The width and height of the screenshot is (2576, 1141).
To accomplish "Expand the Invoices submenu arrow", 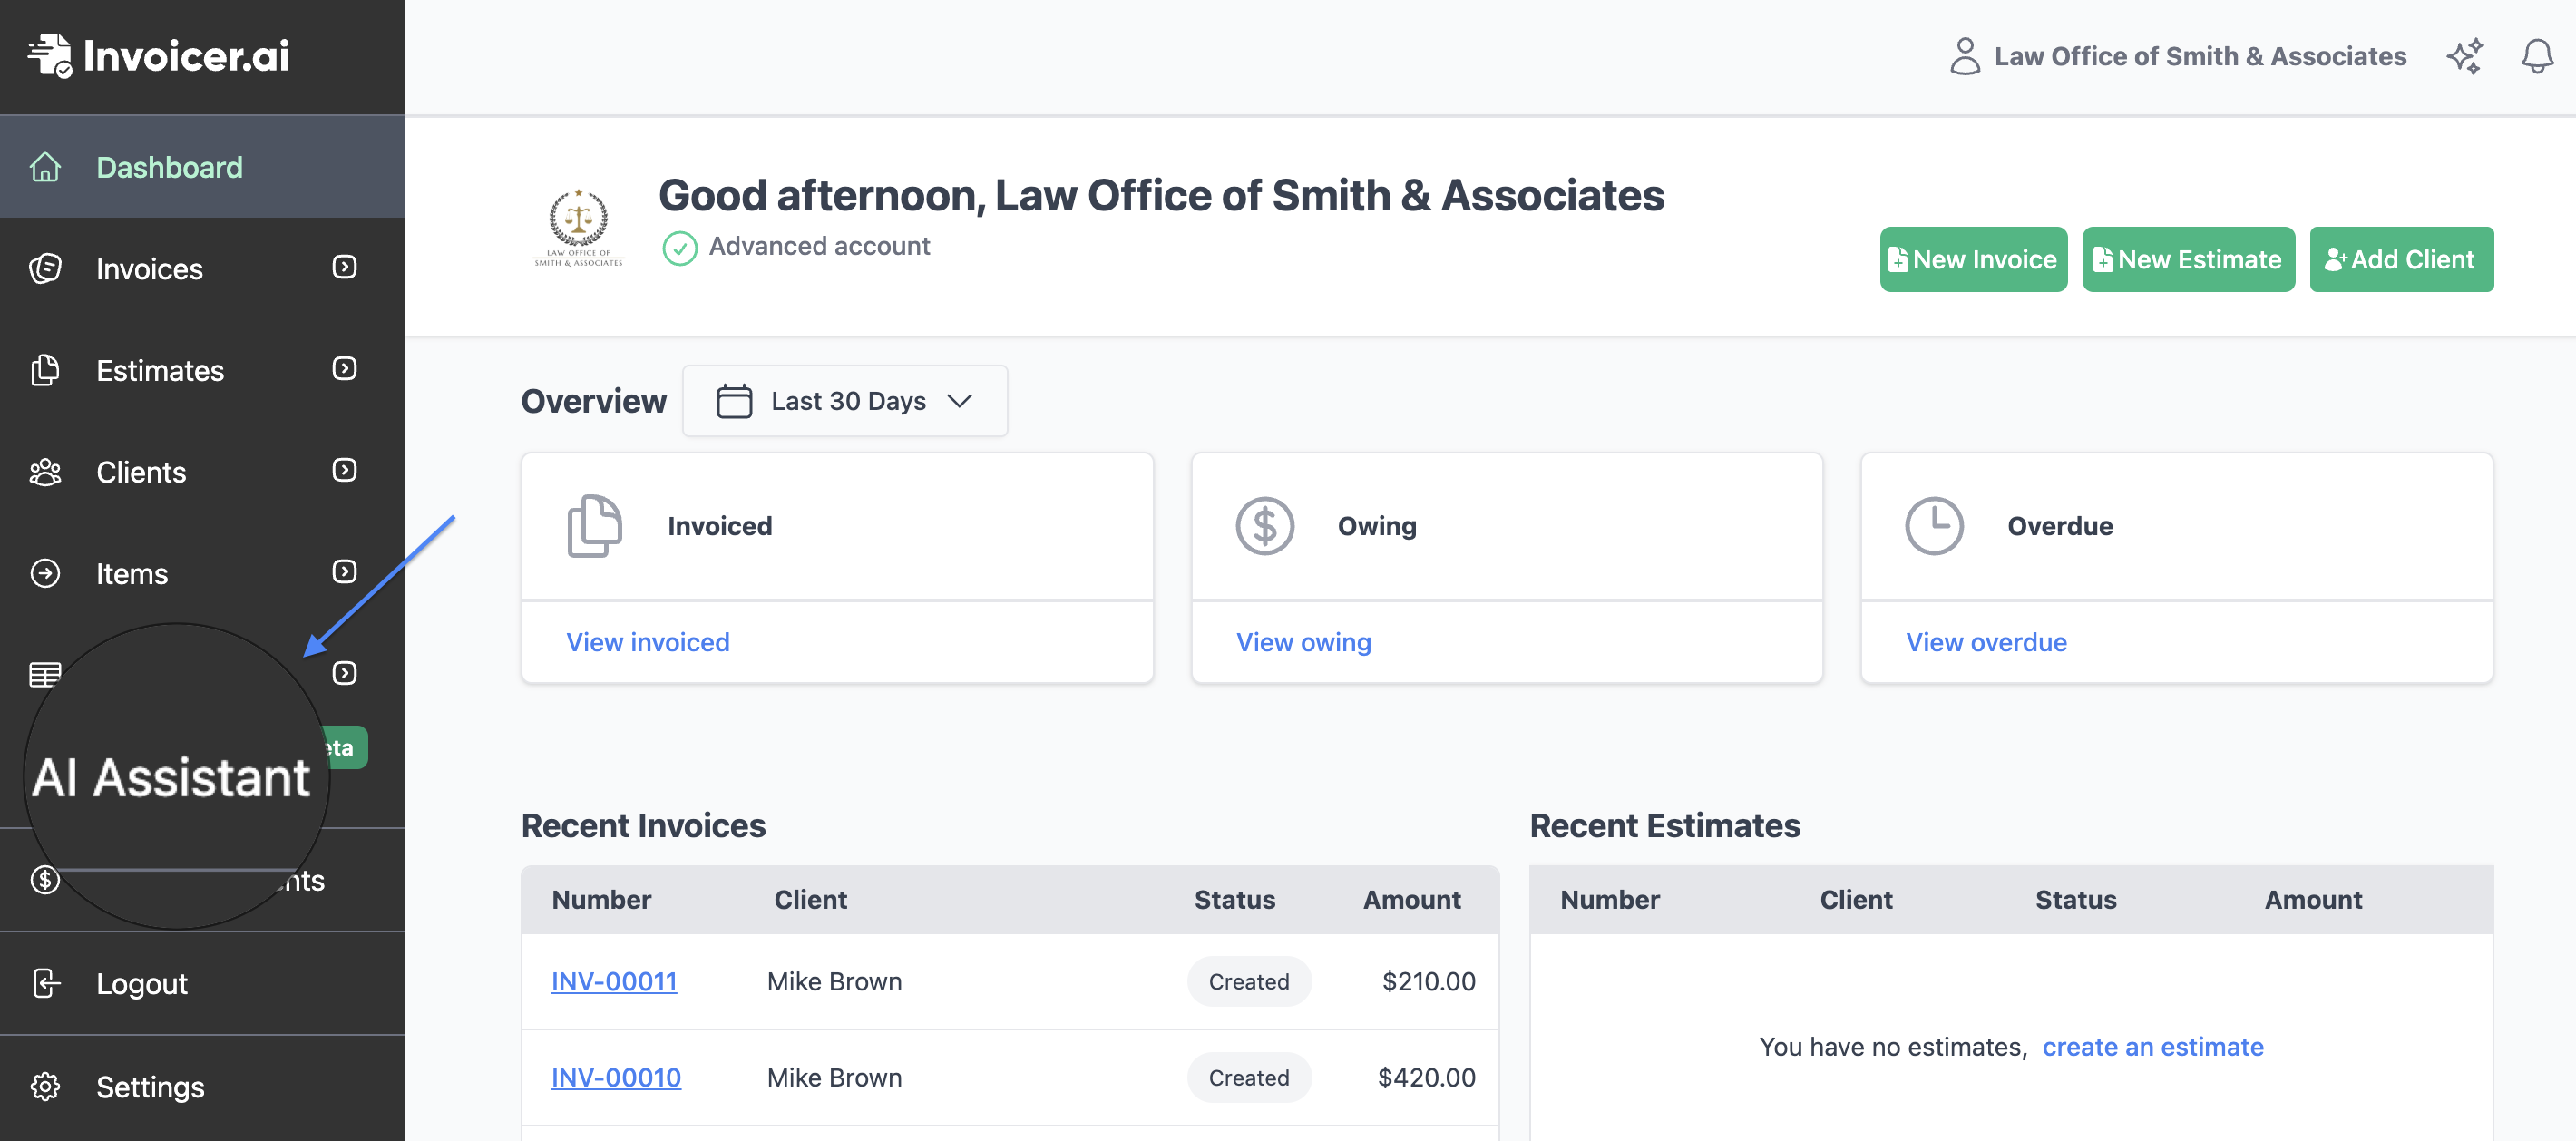I will [344, 267].
